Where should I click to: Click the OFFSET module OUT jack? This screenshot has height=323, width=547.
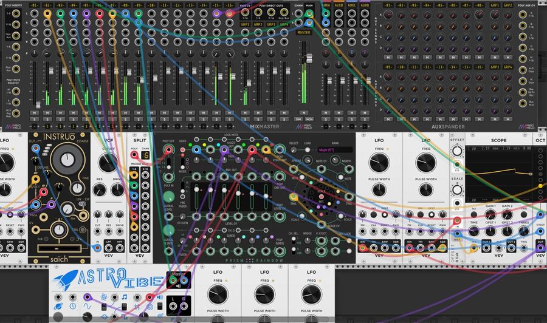click(x=456, y=234)
